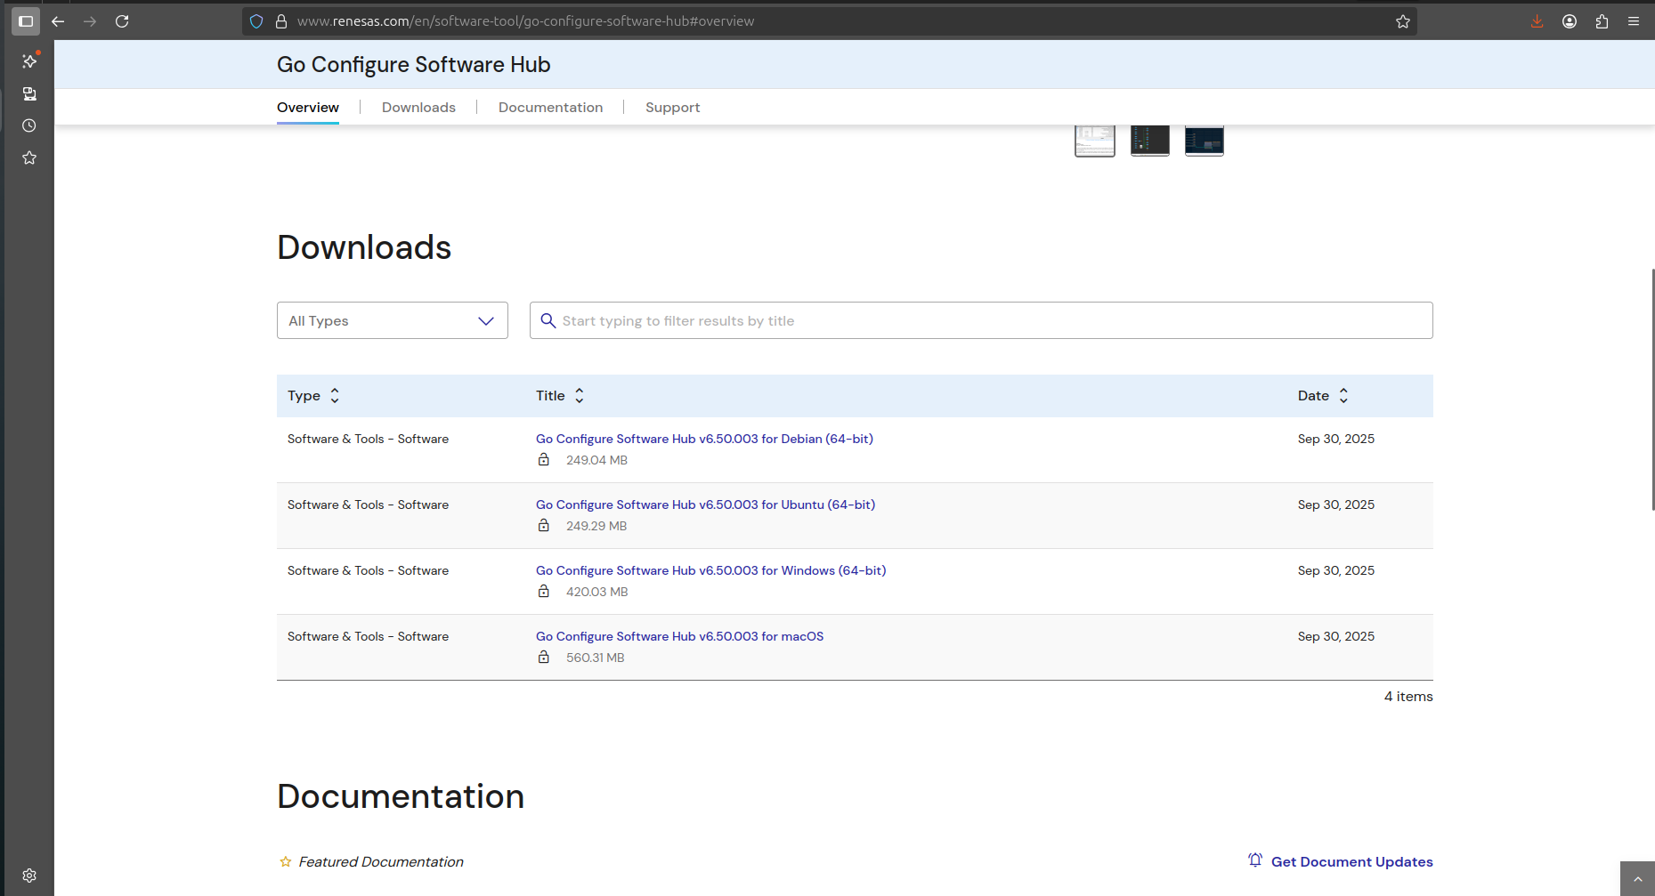Open the browser downloads panel
The height and width of the screenshot is (896, 1655).
(1537, 21)
